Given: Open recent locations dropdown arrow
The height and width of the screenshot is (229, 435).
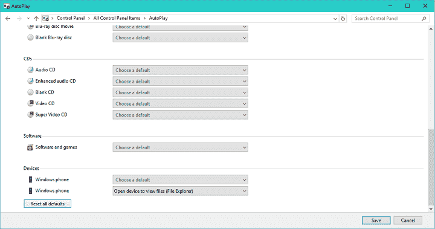Looking at the screenshot, I should click(28, 18).
